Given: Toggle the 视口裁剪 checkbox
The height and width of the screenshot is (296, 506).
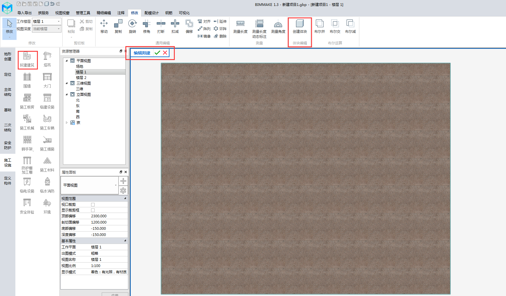Looking at the screenshot, I should (x=93, y=205).
